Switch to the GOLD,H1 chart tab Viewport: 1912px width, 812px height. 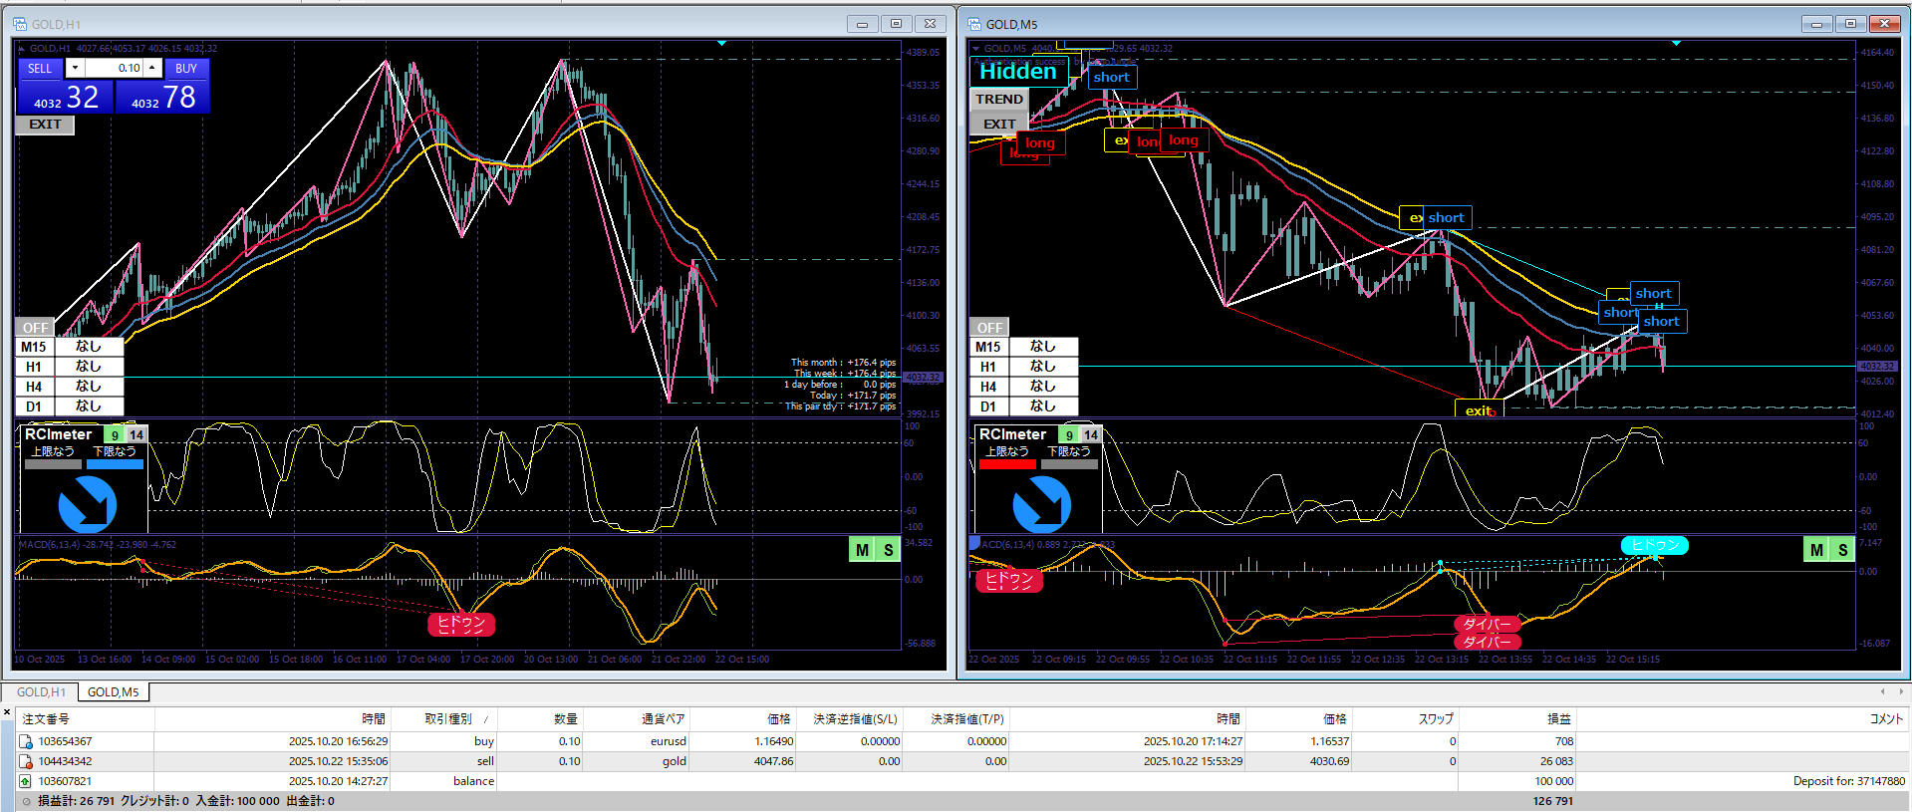point(41,692)
